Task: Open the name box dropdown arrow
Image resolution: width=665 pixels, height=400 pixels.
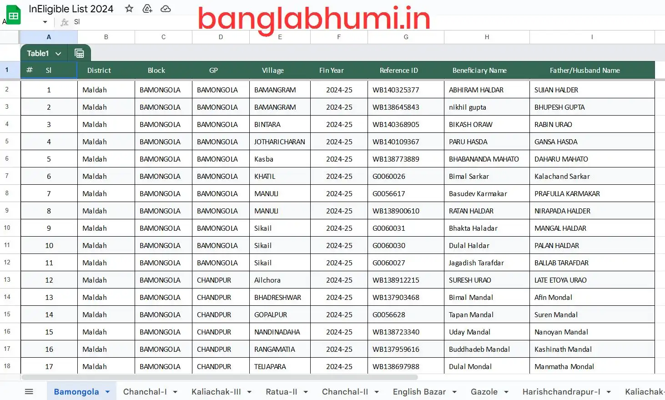Action: (45, 22)
